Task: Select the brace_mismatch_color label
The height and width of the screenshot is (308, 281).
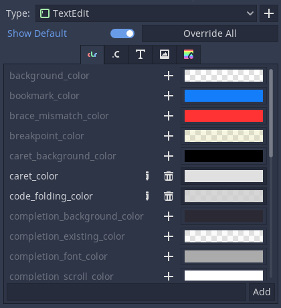Action: pos(59,116)
